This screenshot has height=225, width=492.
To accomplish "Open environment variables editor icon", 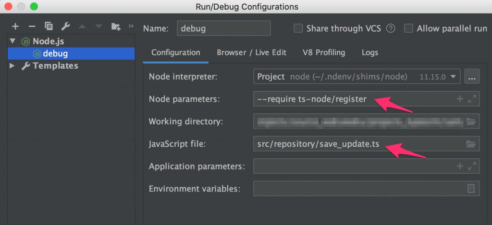I will 471,188.
